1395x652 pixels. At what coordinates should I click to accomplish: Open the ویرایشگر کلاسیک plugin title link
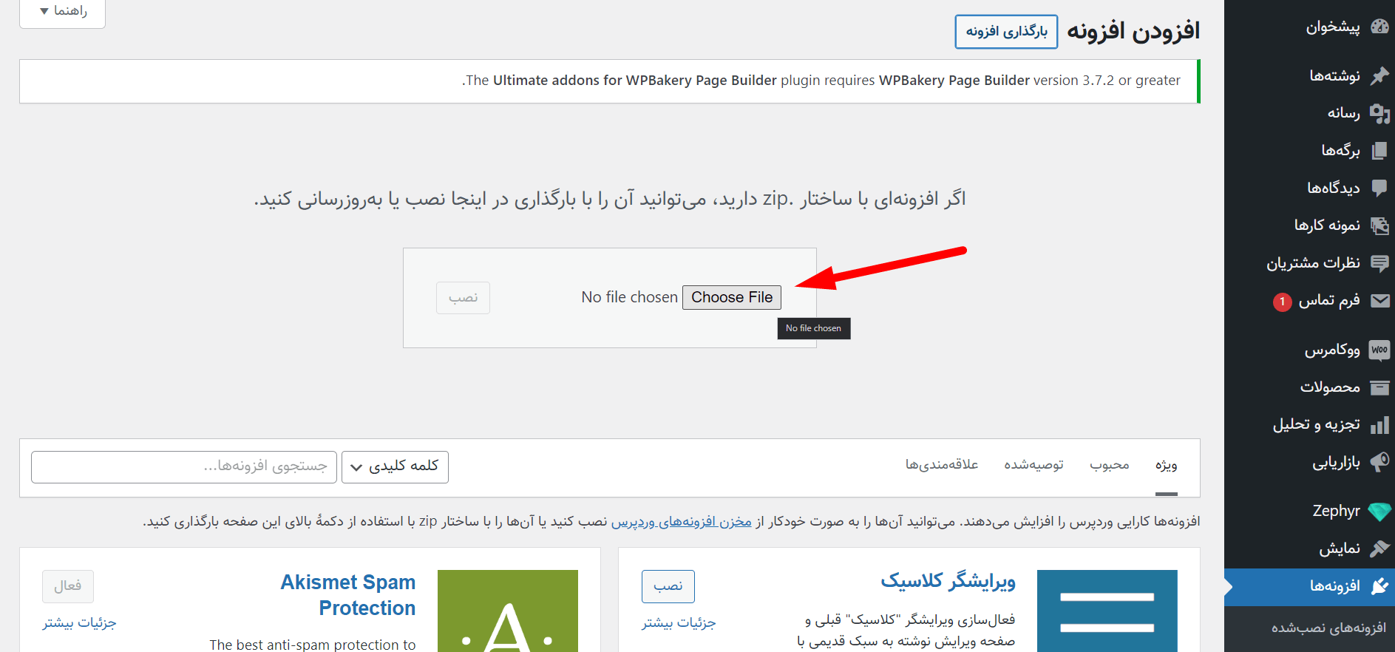point(948,582)
